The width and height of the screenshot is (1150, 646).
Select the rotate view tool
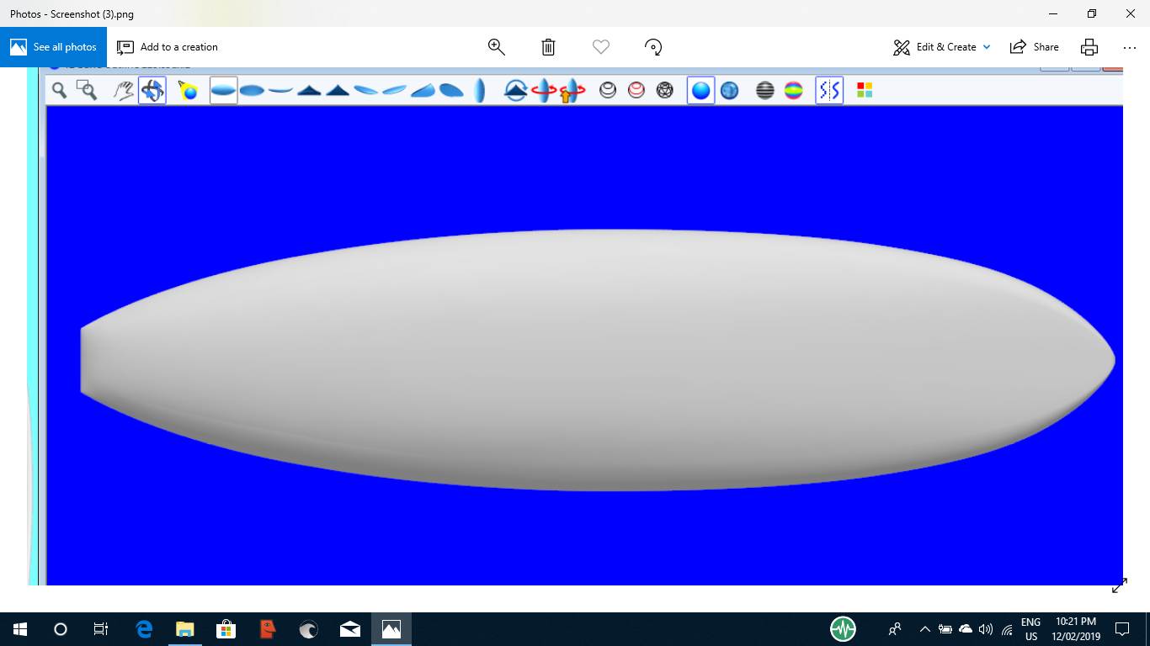click(x=152, y=90)
